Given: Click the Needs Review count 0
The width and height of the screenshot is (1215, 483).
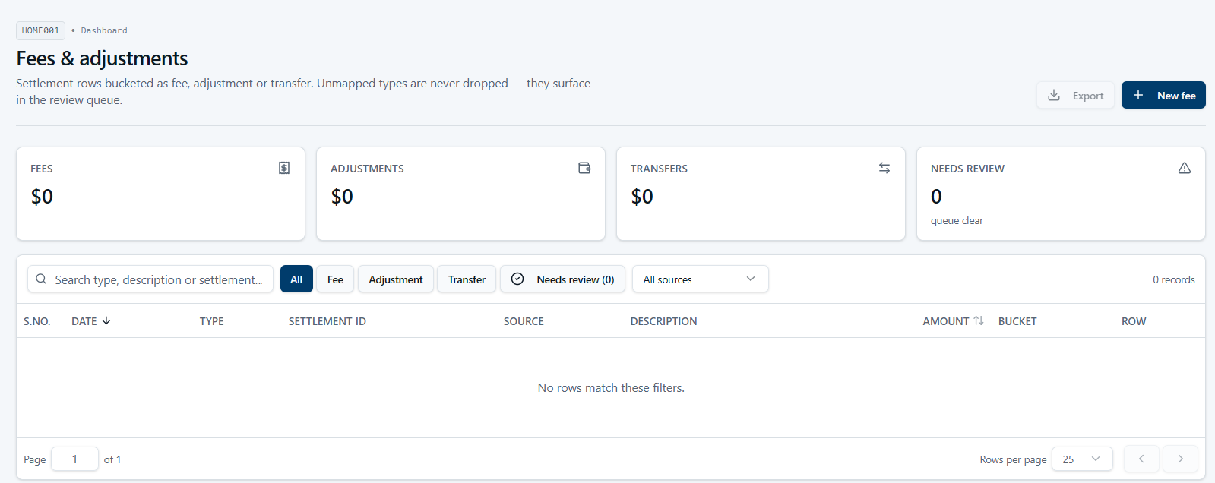Looking at the screenshot, I should (936, 196).
